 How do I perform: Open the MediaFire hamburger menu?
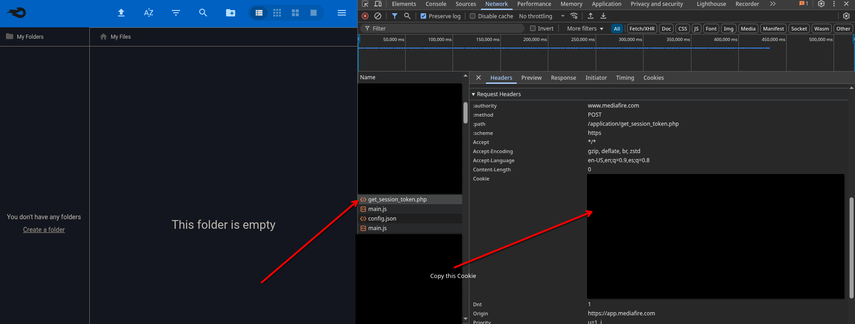[x=342, y=13]
